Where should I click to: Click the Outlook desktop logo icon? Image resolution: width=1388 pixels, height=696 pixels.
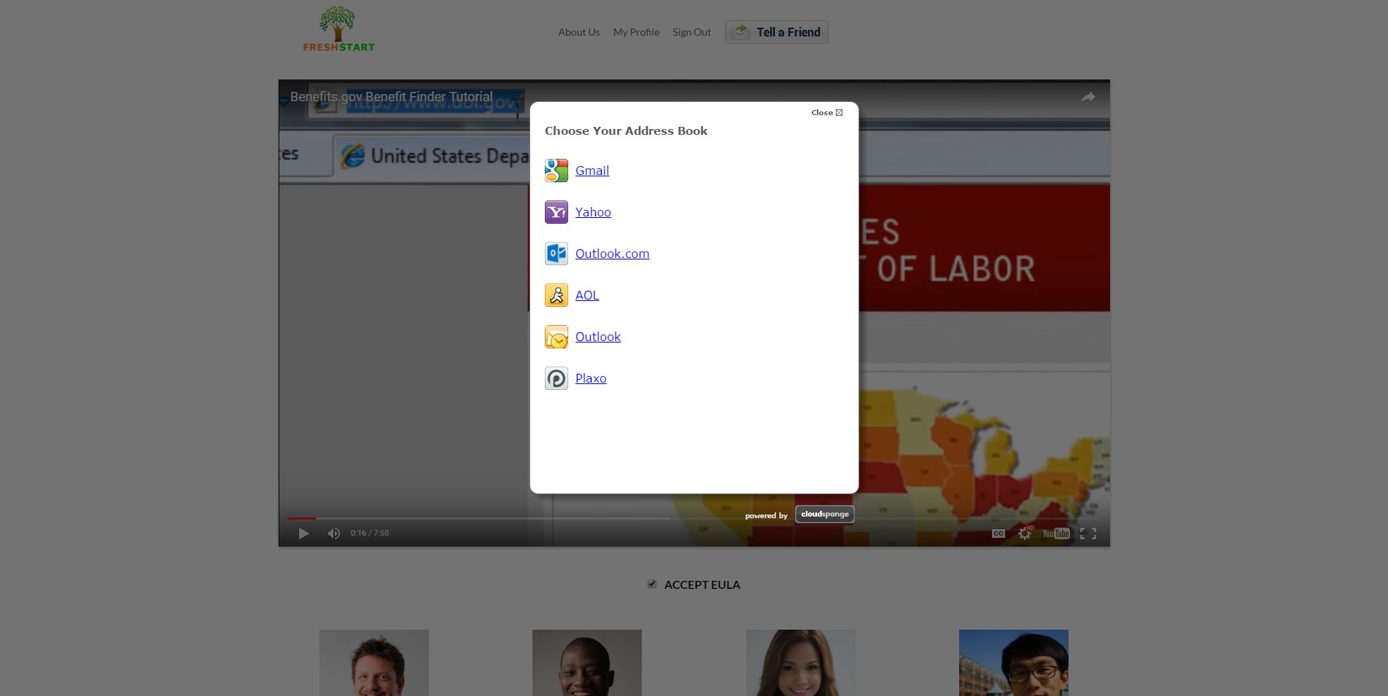(557, 337)
